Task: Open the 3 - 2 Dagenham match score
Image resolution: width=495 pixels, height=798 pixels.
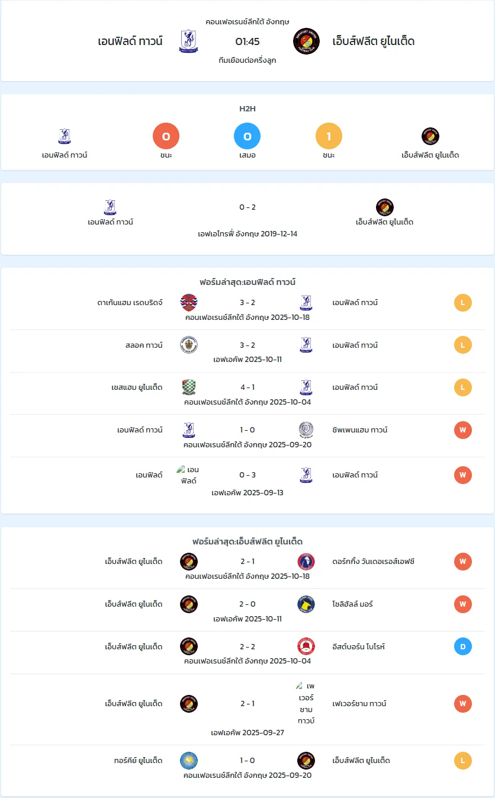Action: 247,303
